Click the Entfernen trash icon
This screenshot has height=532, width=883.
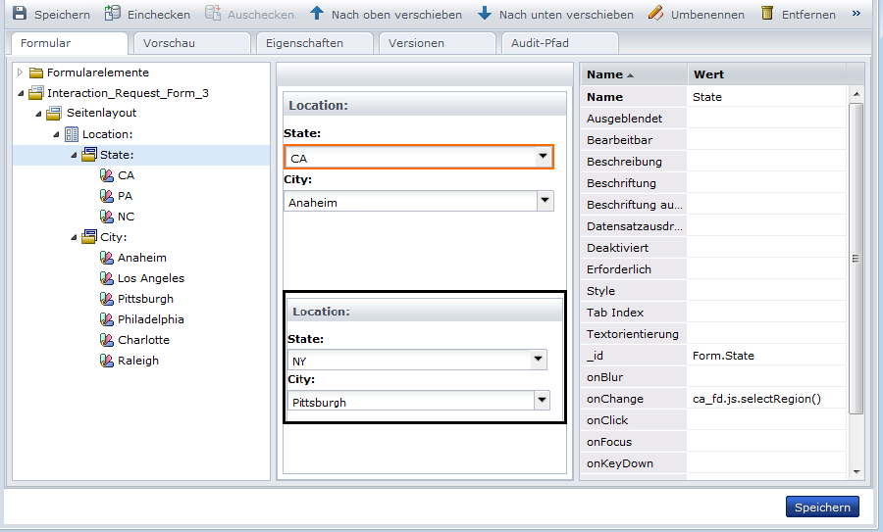767,15
